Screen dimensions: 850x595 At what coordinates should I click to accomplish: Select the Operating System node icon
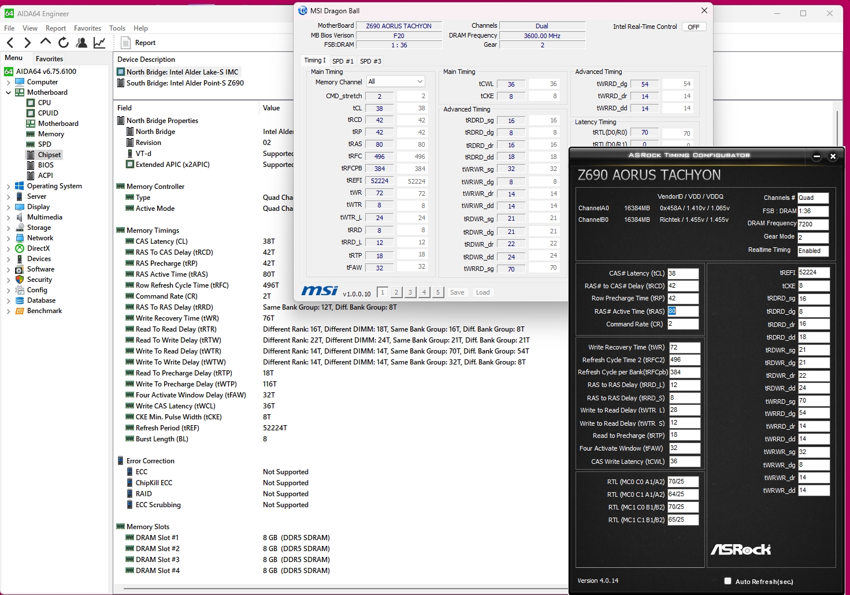[20, 186]
